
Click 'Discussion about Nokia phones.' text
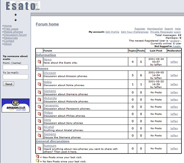coord(64,85)
